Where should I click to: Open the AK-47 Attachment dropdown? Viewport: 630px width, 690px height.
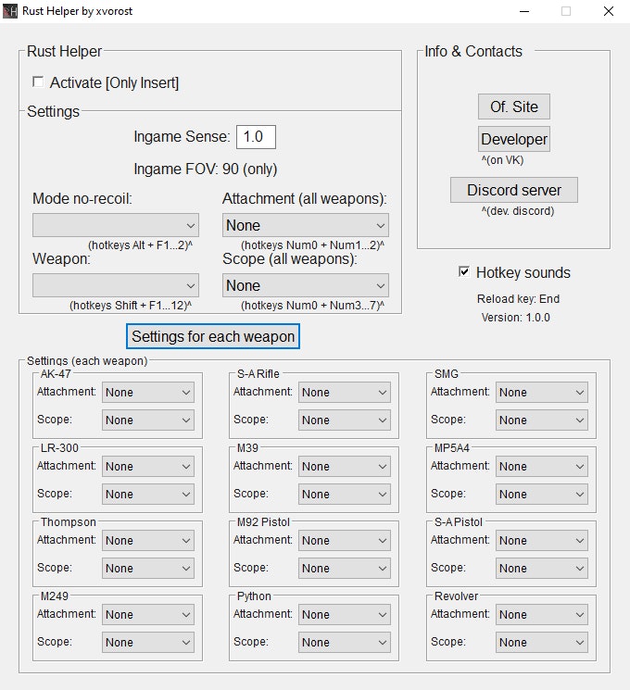(x=148, y=392)
